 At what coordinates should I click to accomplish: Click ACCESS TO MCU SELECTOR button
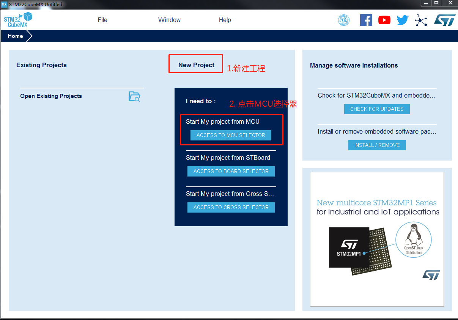[231, 136]
